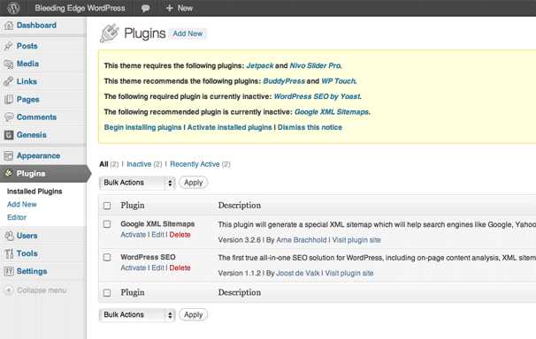Click Add New button beside Plugins heading
This screenshot has height=339, width=536.
(188, 34)
